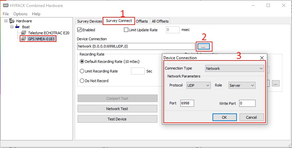292x148 pixels.
Task: Select the Hardware root node icon
Action: (x=12, y=21)
